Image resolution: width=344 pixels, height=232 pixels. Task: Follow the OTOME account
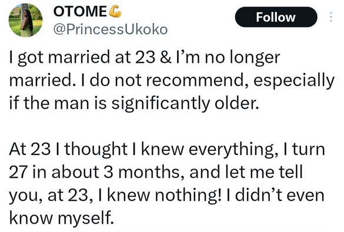276,17
